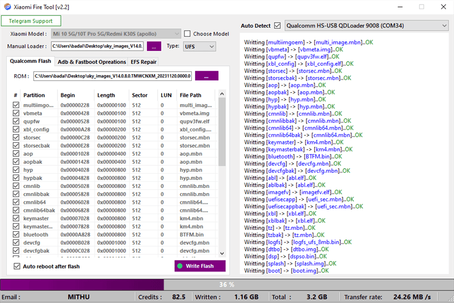Click the green Write Flash button
This screenshot has width=454, height=303.
click(x=200, y=266)
